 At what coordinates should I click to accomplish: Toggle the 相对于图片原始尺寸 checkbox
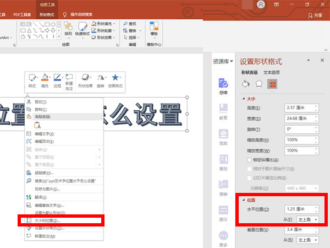click(x=250, y=169)
